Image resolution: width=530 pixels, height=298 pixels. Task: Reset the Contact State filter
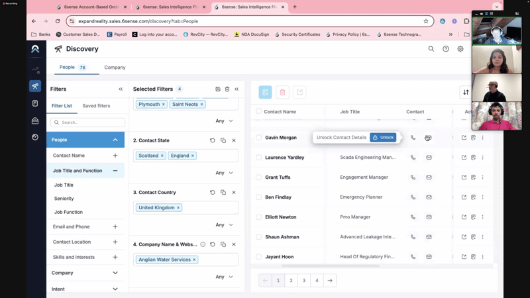[212, 140]
